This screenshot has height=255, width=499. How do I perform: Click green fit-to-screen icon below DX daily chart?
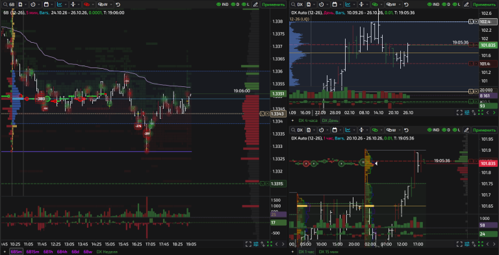click(481, 112)
